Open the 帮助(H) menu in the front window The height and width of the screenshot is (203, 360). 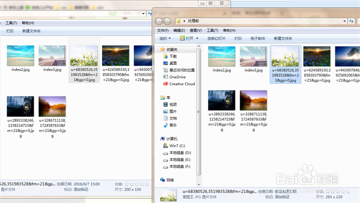pos(229,30)
